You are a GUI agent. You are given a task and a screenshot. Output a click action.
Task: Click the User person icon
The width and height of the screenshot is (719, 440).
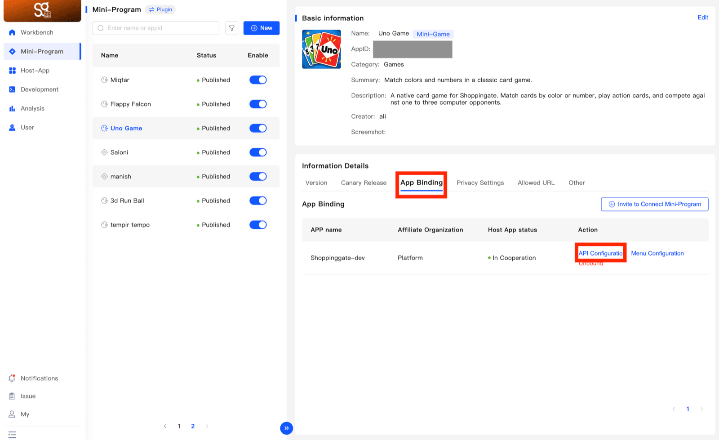pyautogui.click(x=12, y=127)
